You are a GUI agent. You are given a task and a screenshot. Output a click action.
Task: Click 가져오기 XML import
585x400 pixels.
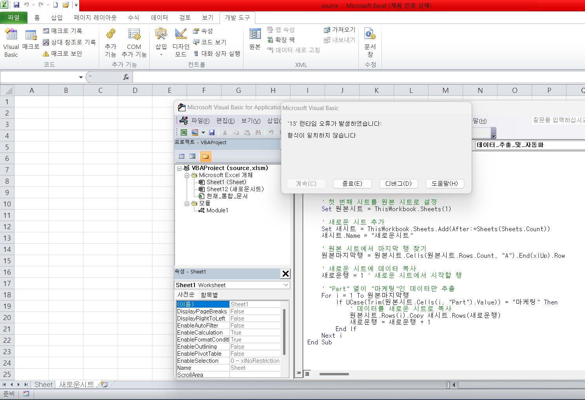point(340,30)
